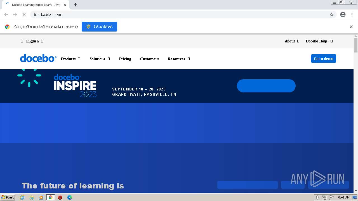Viewport: 358px width, 201px height.
Task: Click the Get a demo button
Action: [x=324, y=59]
